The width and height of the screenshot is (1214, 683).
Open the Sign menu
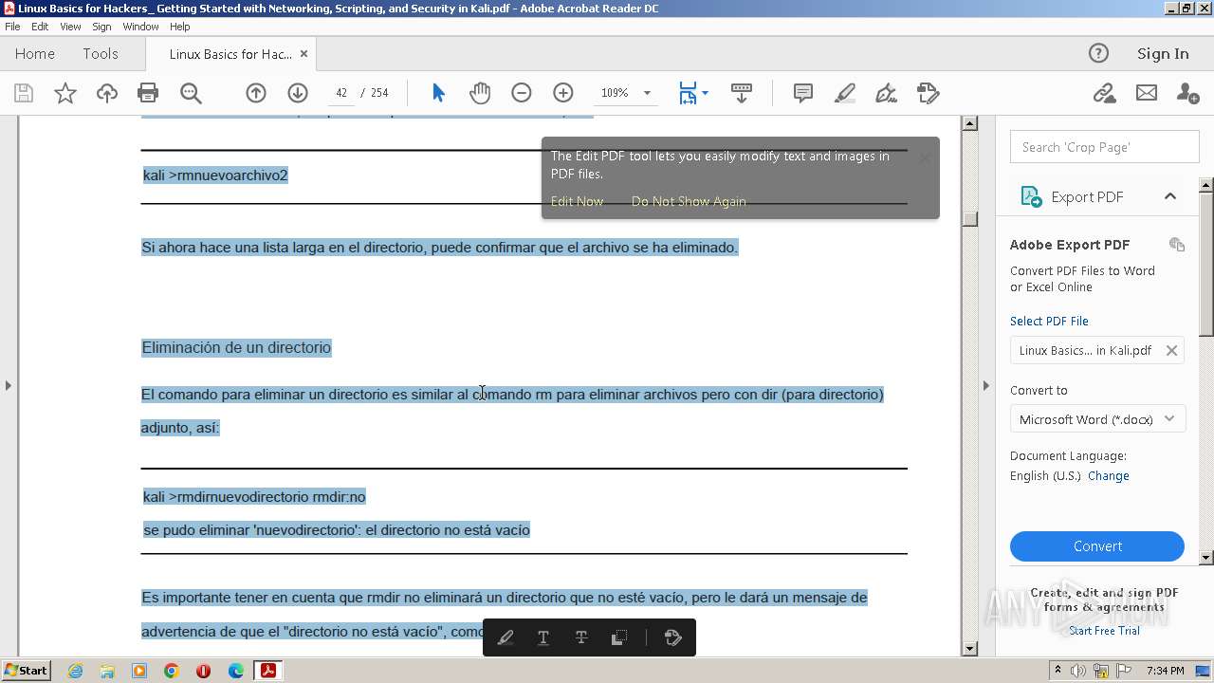[101, 27]
